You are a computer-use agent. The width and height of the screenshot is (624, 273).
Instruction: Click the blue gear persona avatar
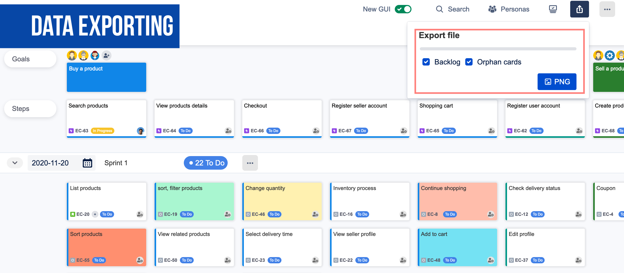[610, 56]
